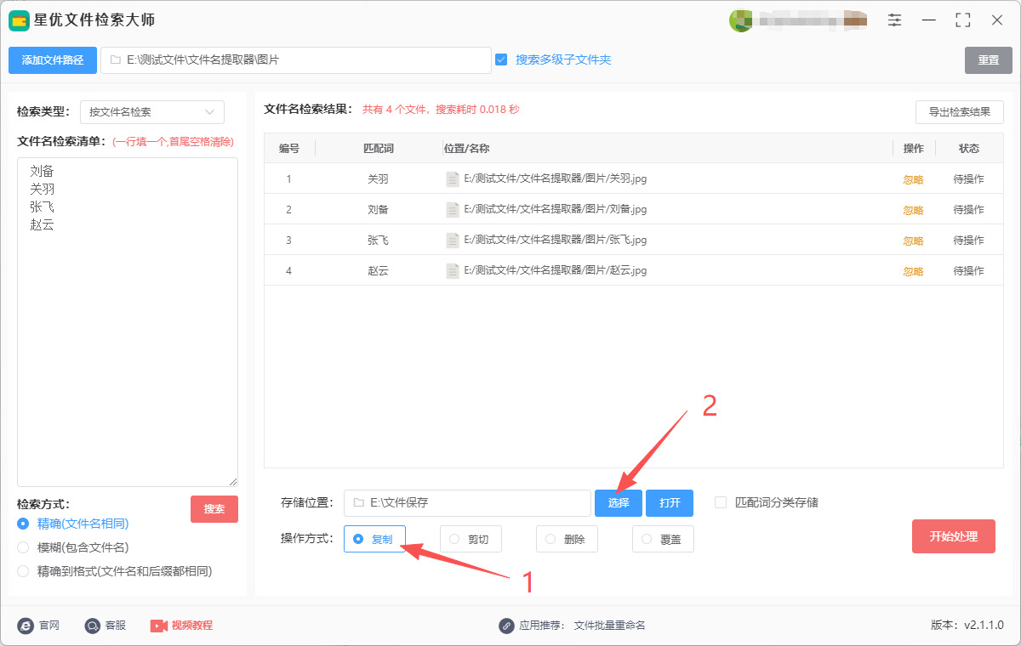Select 剪切 operation mode
1021x646 pixels.
point(471,539)
